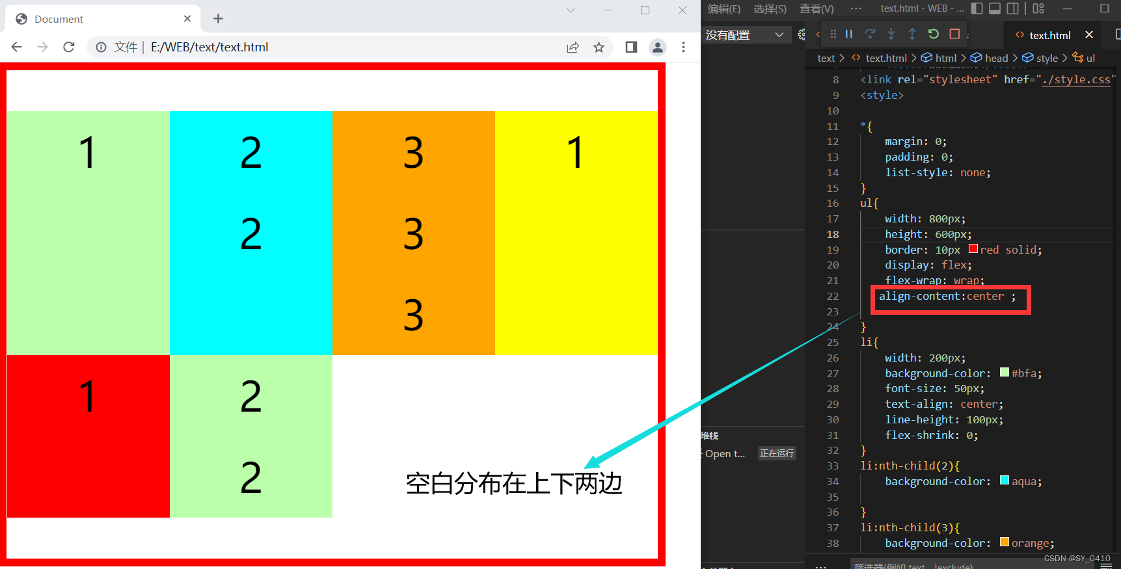Click the text folder breadcrumb

[826, 58]
